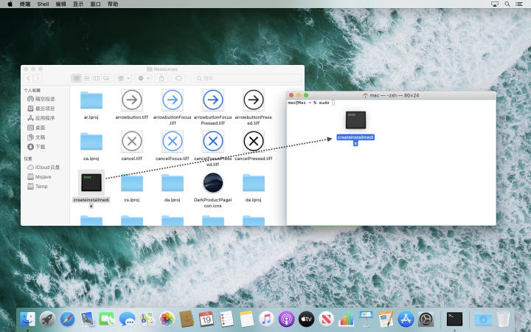Viewport: 531px width, 332px height.
Task: Open 应用程序 in the Finder sidebar
Action: [41, 118]
